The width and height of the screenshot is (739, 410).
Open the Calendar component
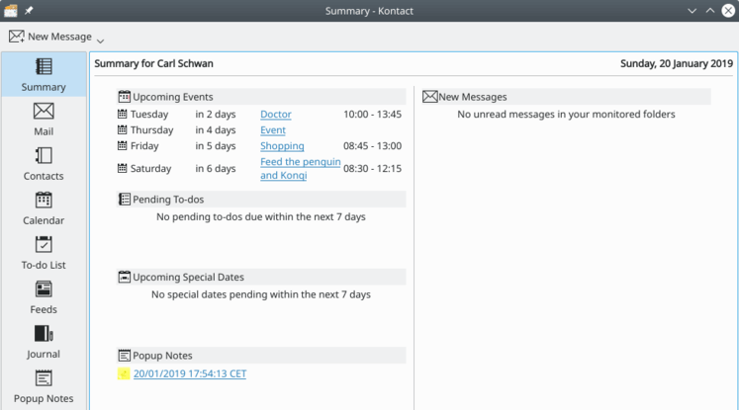[44, 208]
